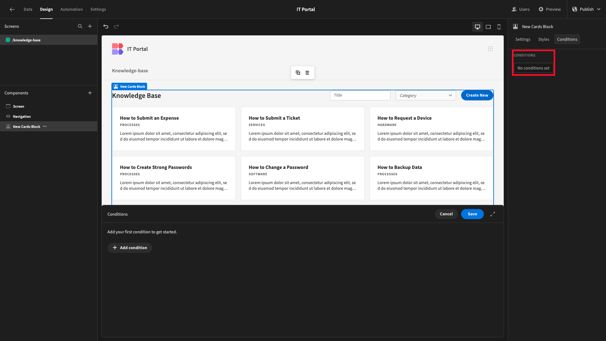Image resolution: width=606 pixels, height=341 pixels.
Task: Click the duplicate block icon
Action: (x=298, y=72)
